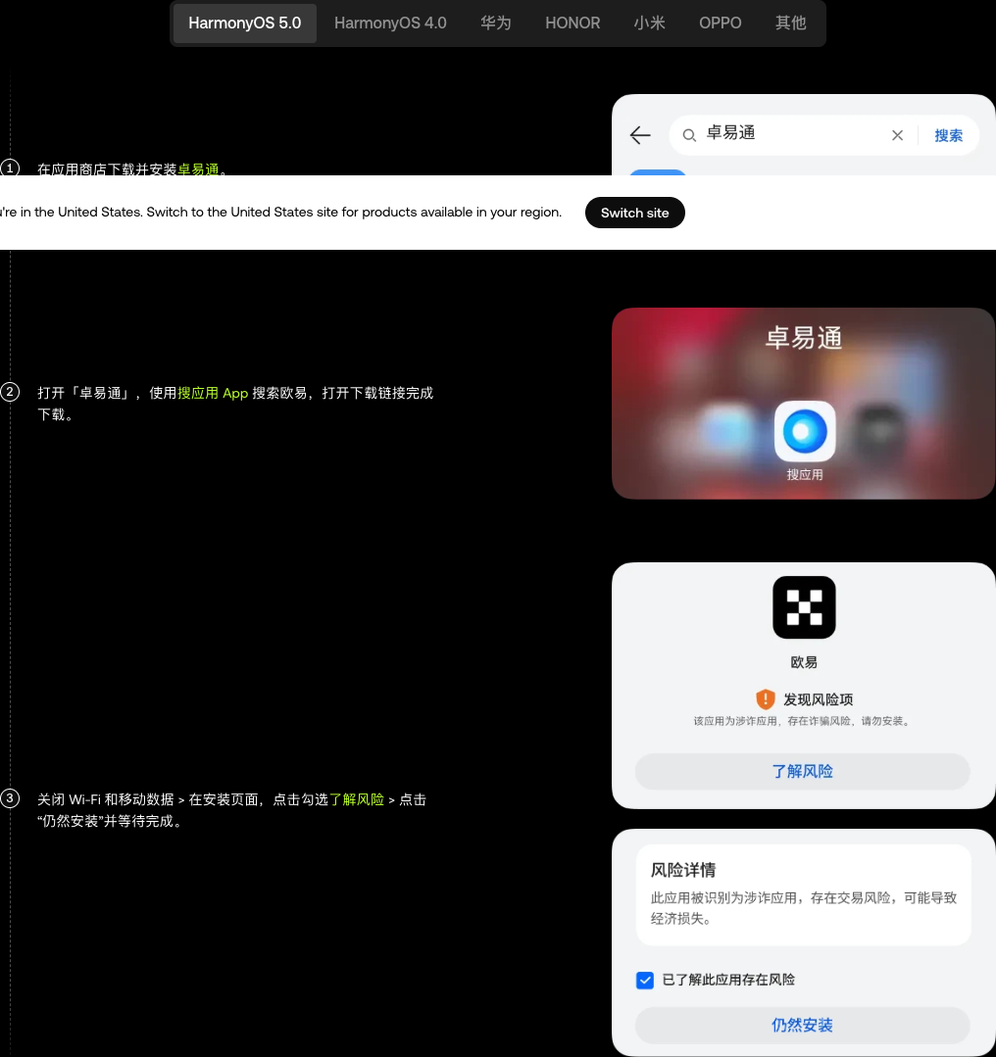Click the blue 搜索 button
The image size is (996, 1057).
tap(948, 135)
